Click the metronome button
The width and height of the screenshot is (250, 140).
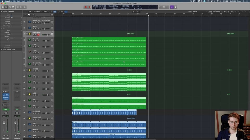point(176,7)
